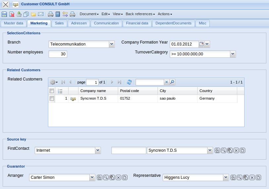
Task: Click the delete document red X icon
Action: tap(12, 14)
